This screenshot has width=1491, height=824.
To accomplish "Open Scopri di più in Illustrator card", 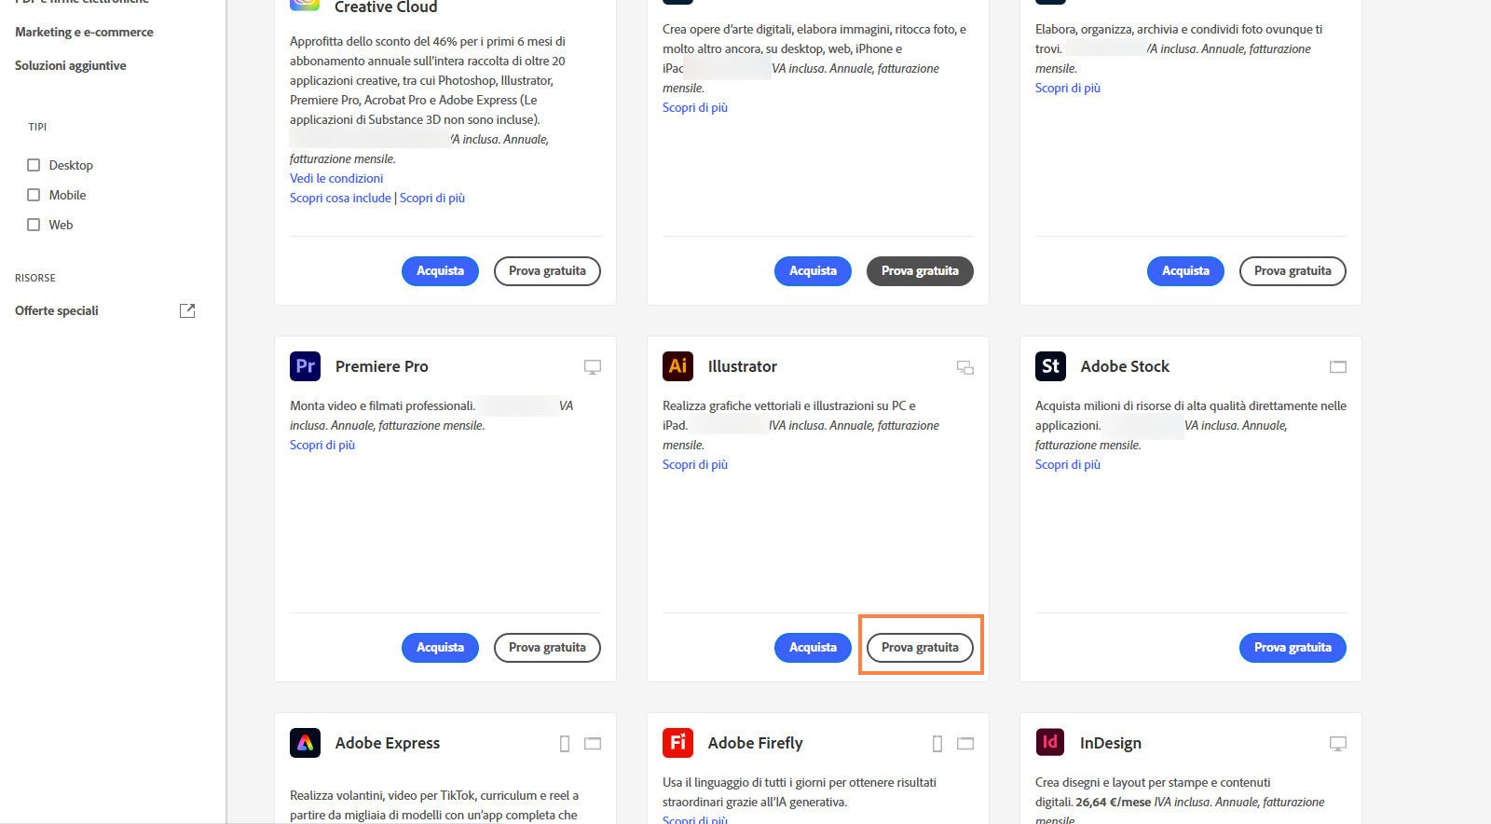I will tap(695, 464).
